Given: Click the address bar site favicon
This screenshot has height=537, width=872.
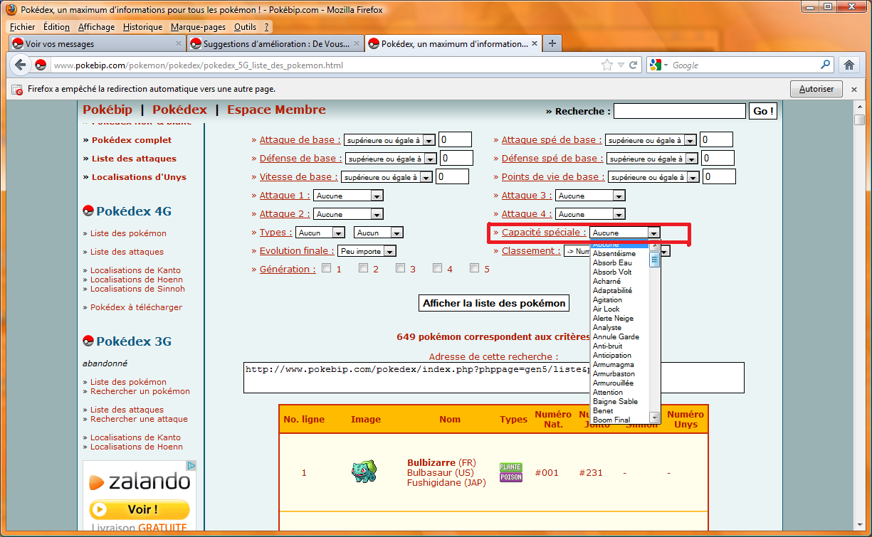Looking at the screenshot, I should coord(41,65).
